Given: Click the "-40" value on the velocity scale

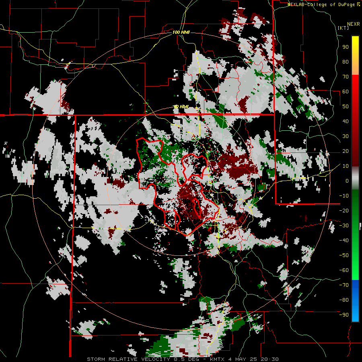Looking at the screenshot, I should 344,241.
